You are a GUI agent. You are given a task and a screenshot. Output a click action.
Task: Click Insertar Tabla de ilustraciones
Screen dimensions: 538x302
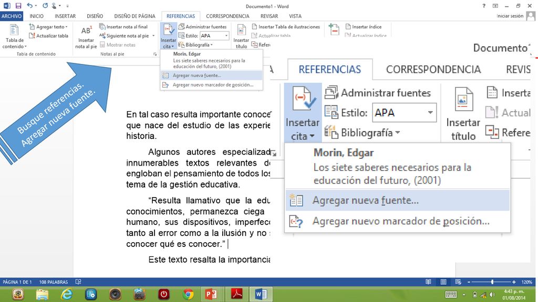(286, 27)
